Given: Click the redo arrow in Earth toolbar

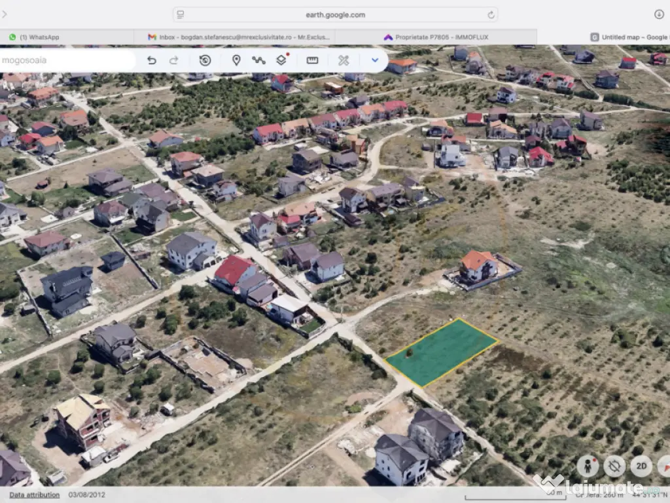Looking at the screenshot, I should pyautogui.click(x=174, y=60).
